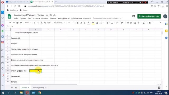This screenshot has width=169, height=95.
Task: Open the font family dropdown
Action: [60, 23]
